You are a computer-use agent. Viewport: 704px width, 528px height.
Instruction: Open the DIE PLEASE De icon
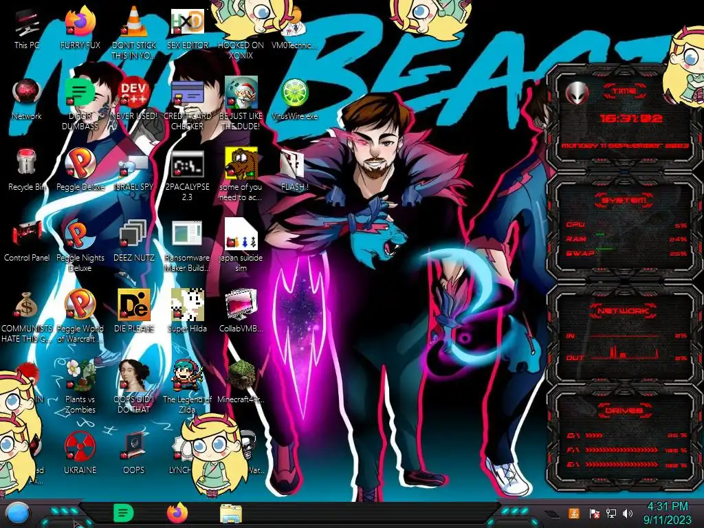click(134, 312)
